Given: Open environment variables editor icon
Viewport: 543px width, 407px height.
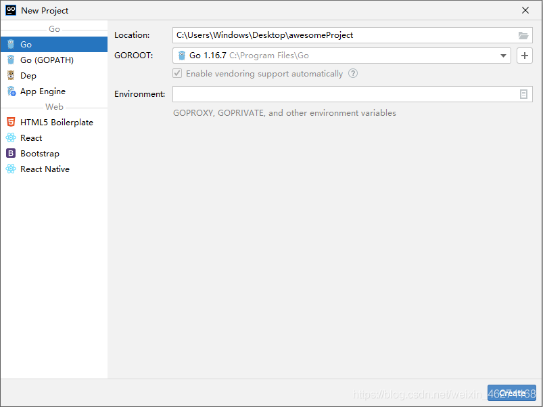Looking at the screenshot, I should [523, 94].
